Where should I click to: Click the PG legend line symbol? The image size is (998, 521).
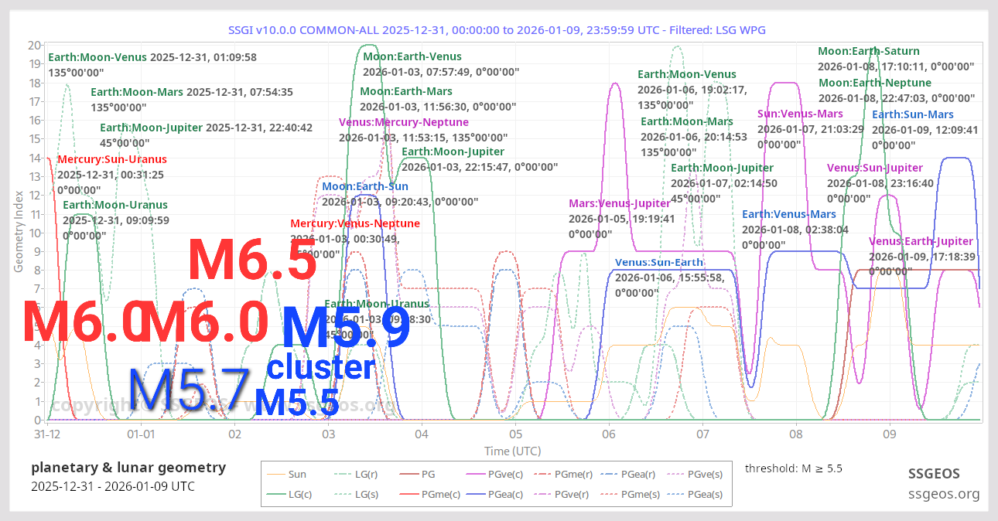click(408, 473)
